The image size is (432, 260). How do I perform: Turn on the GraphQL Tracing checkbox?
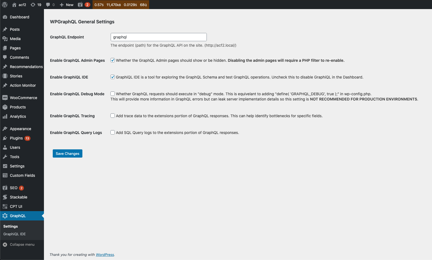tap(113, 116)
